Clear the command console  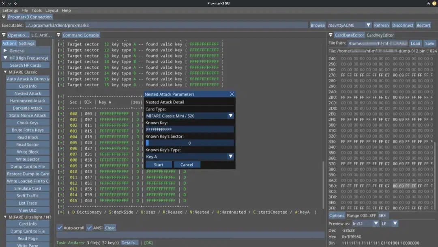point(110,227)
